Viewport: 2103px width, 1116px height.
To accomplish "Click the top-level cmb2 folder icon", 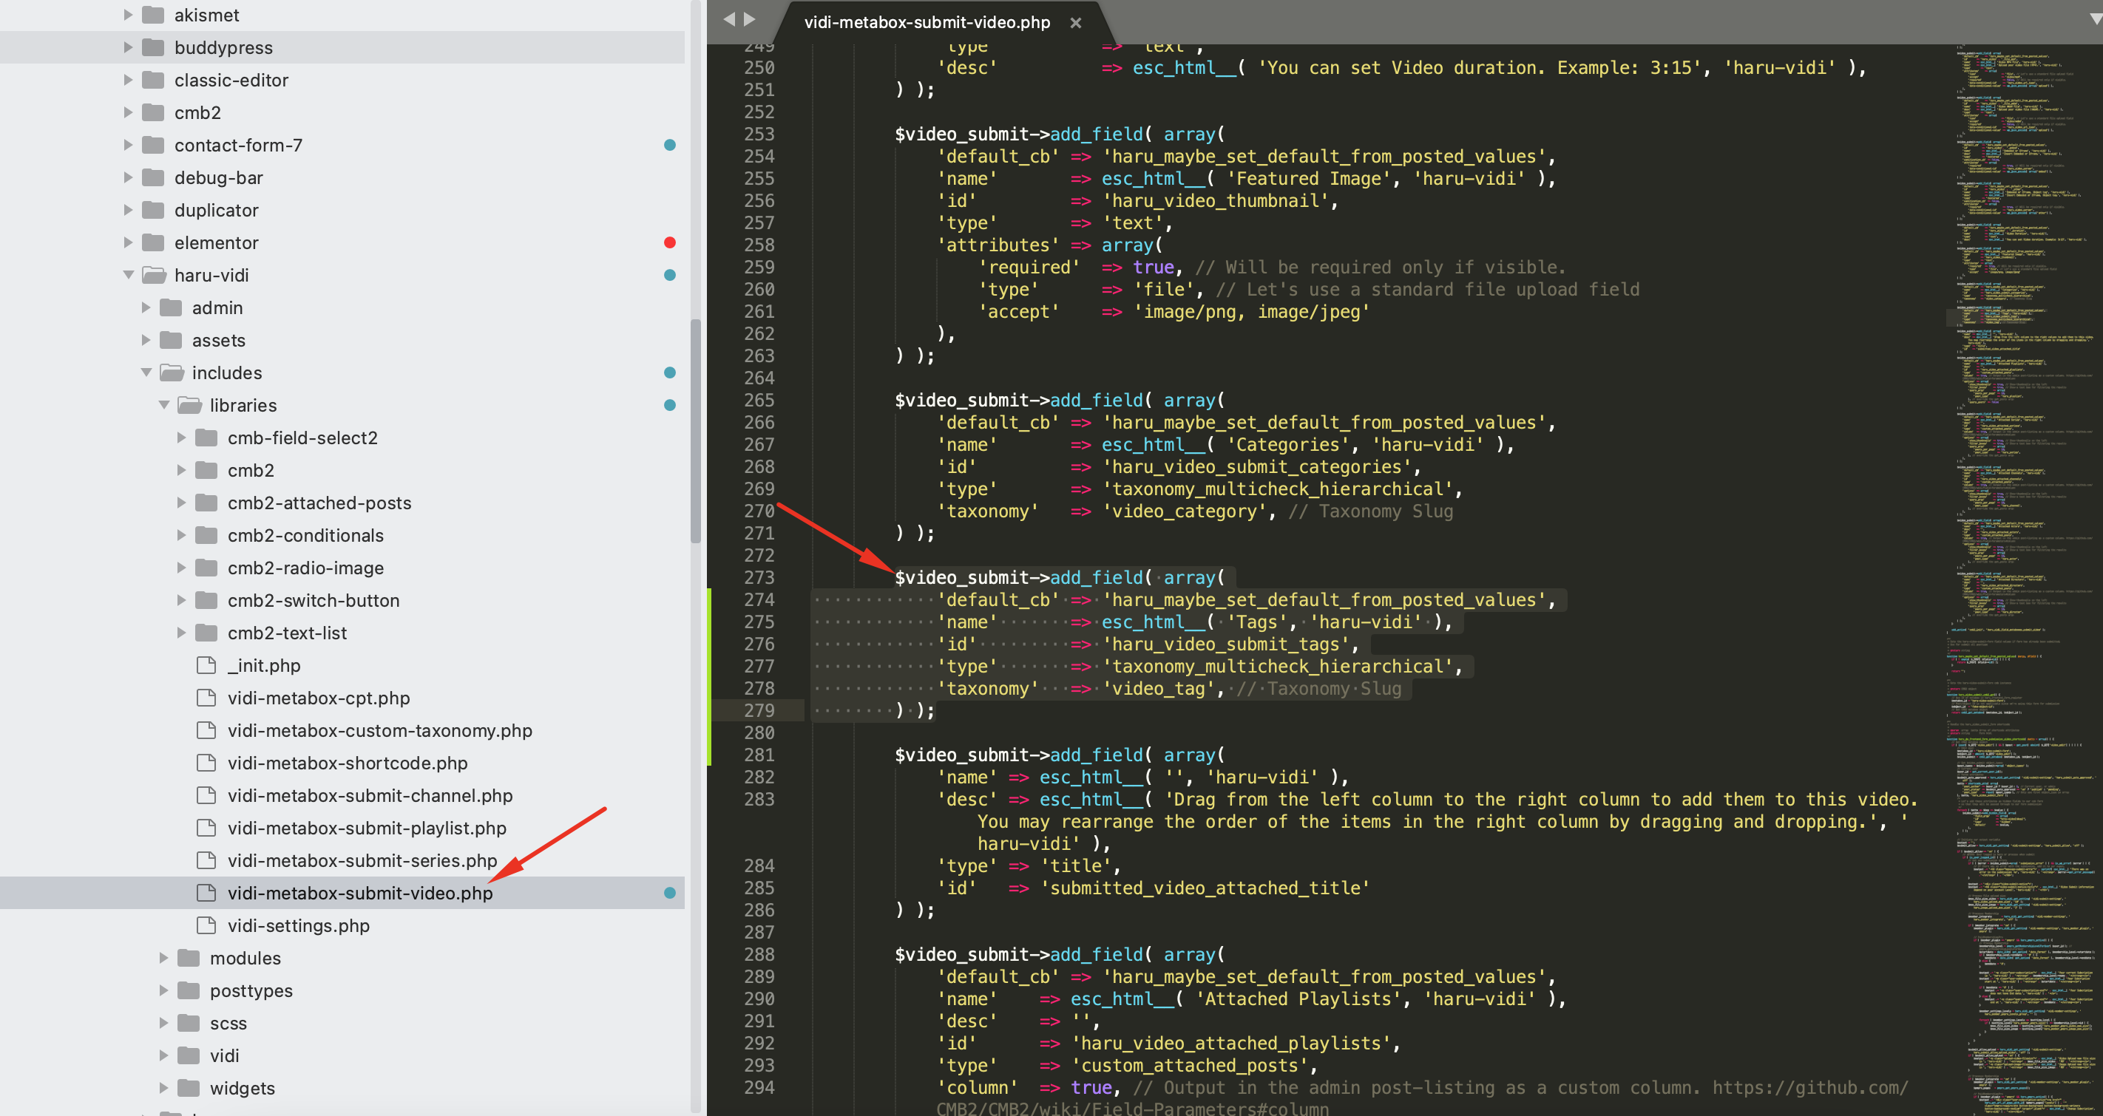I will click(x=152, y=112).
